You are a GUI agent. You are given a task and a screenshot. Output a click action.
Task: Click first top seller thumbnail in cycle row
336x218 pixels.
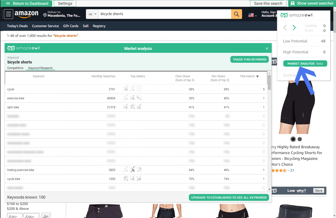click(x=126, y=89)
